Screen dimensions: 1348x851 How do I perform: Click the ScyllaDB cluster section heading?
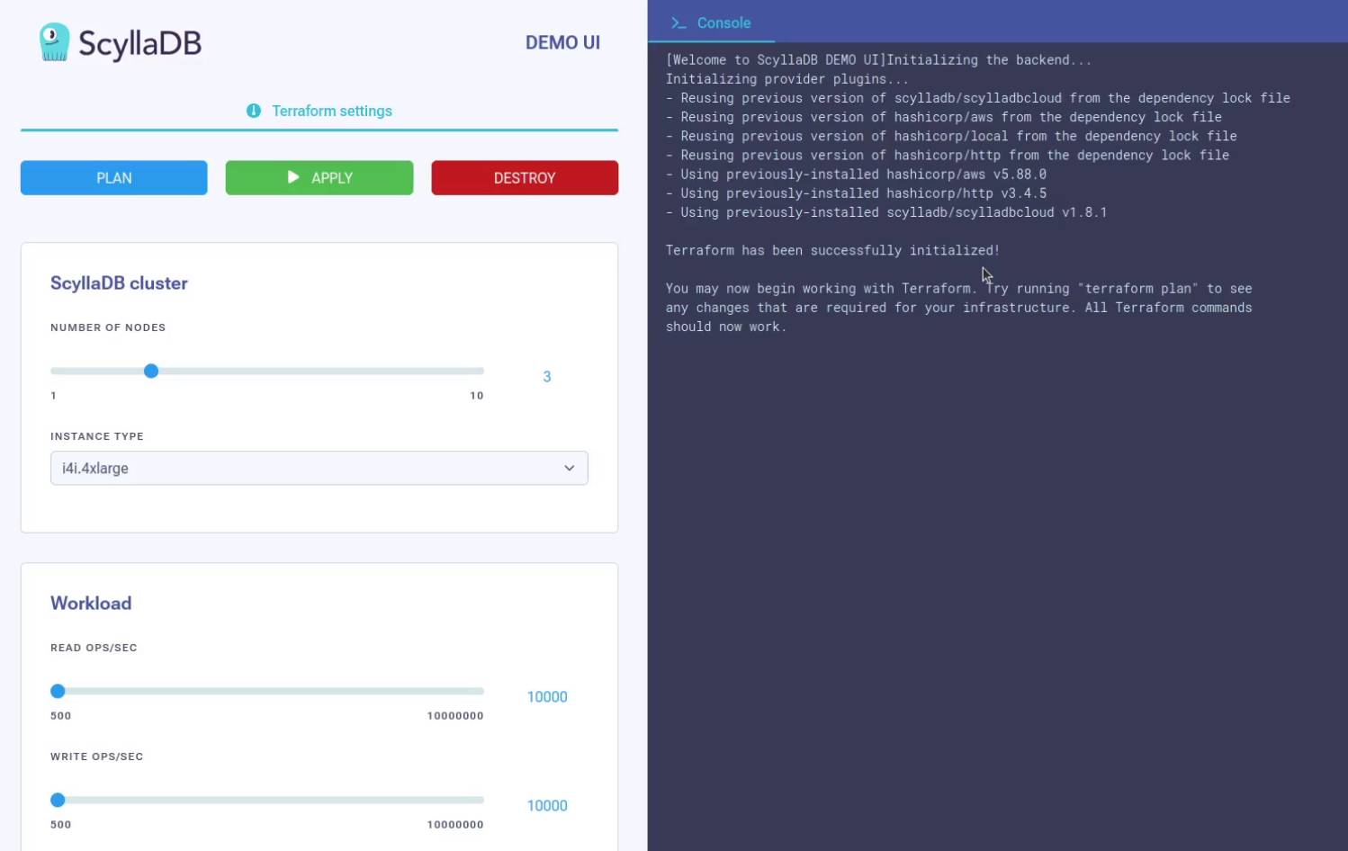click(x=119, y=283)
